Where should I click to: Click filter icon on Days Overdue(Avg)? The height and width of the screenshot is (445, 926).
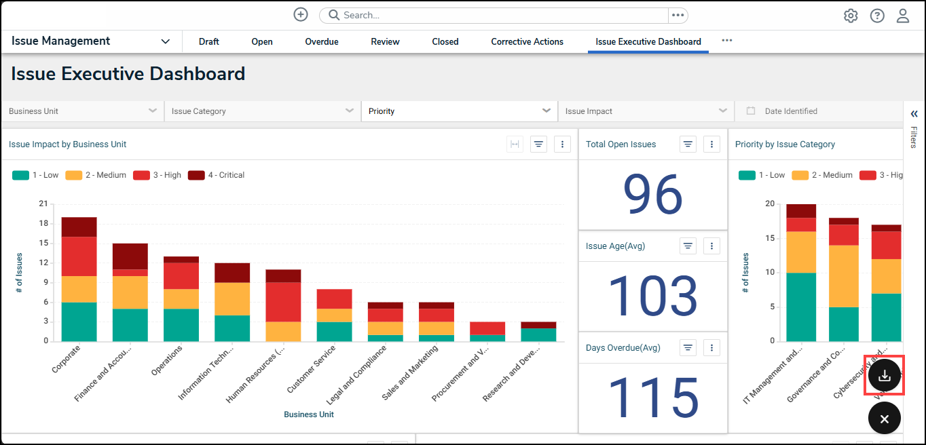click(688, 347)
